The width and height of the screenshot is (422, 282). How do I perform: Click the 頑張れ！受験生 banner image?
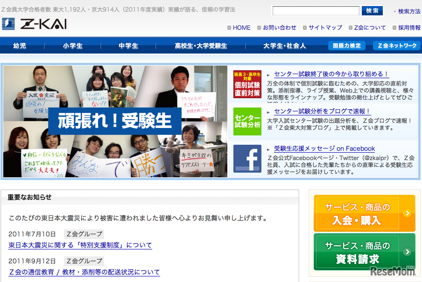click(115, 121)
